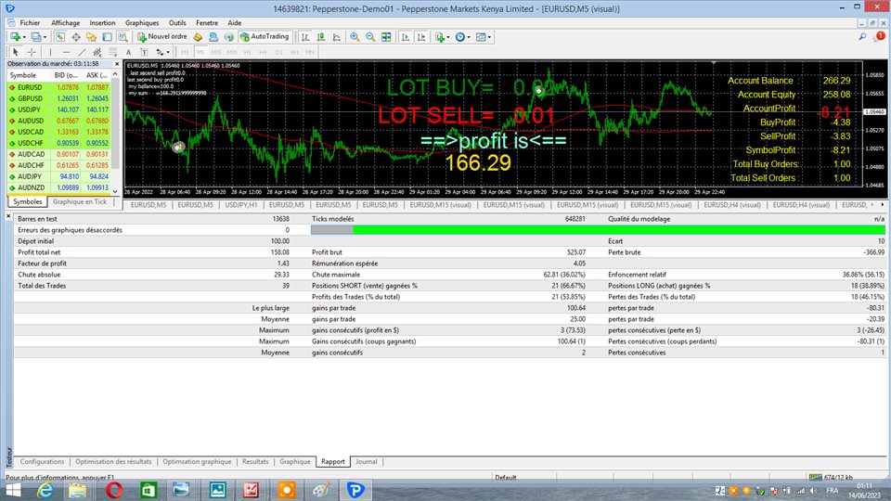Open the Profiles icon in the toolbar
The image size is (891, 501).
point(36,37)
